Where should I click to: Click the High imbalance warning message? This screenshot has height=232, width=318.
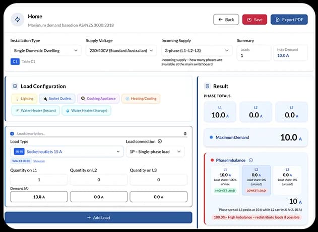257,217
